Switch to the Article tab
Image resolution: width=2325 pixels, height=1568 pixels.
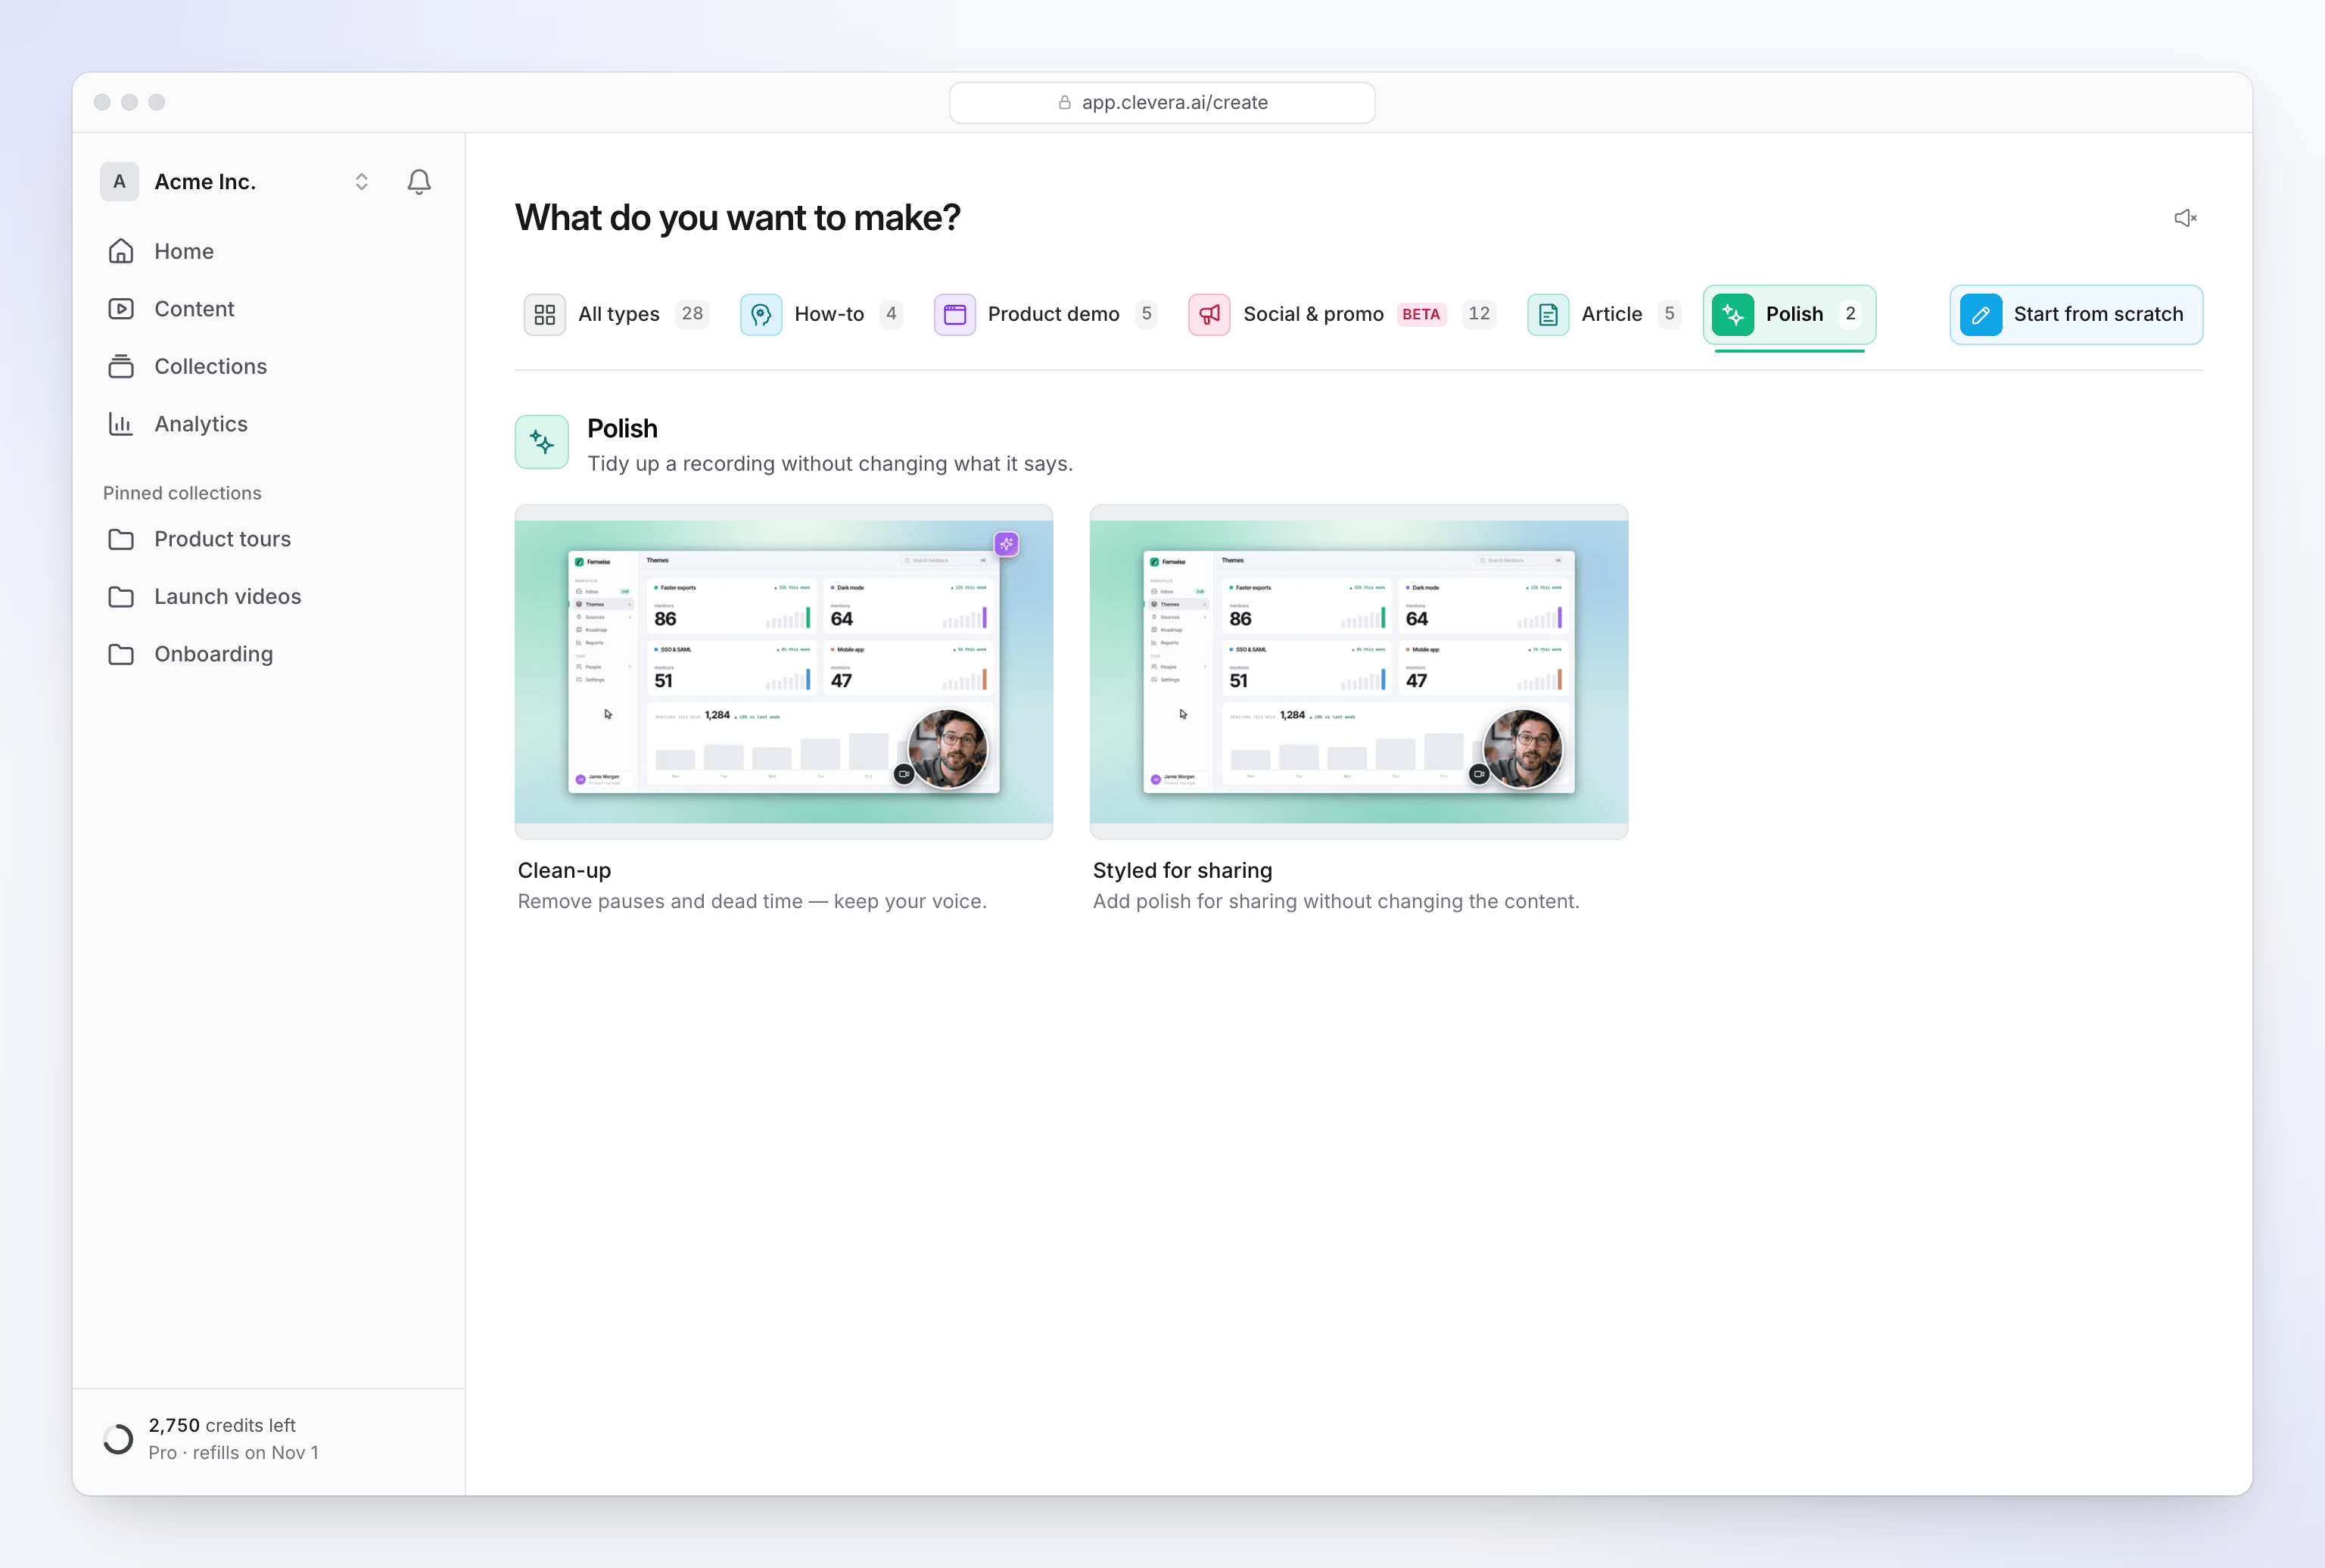[x=1604, y=314]
